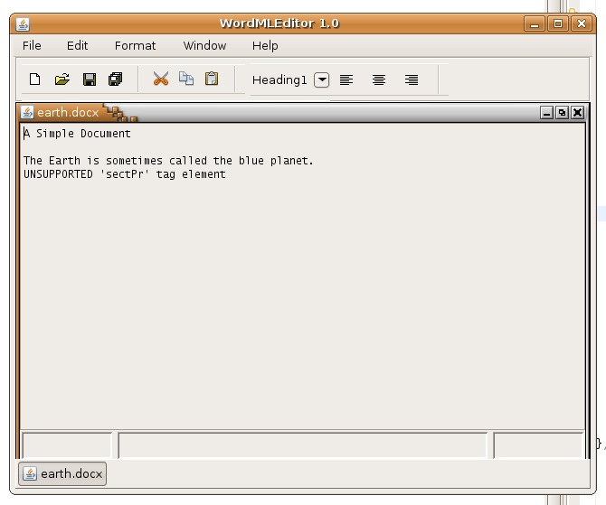Create a new document with the blank page icon

coord(35,79)
